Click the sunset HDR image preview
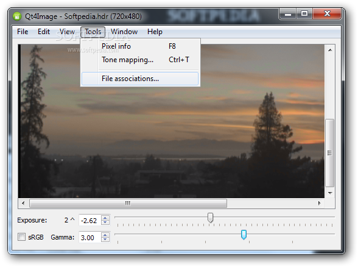 point(171,121)
